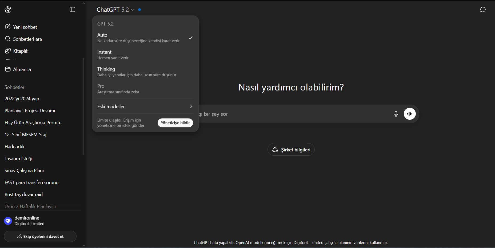This screenshot has width=495, height=248.
Task: Click the Digitools Limited workspace label
Action: 29,224
